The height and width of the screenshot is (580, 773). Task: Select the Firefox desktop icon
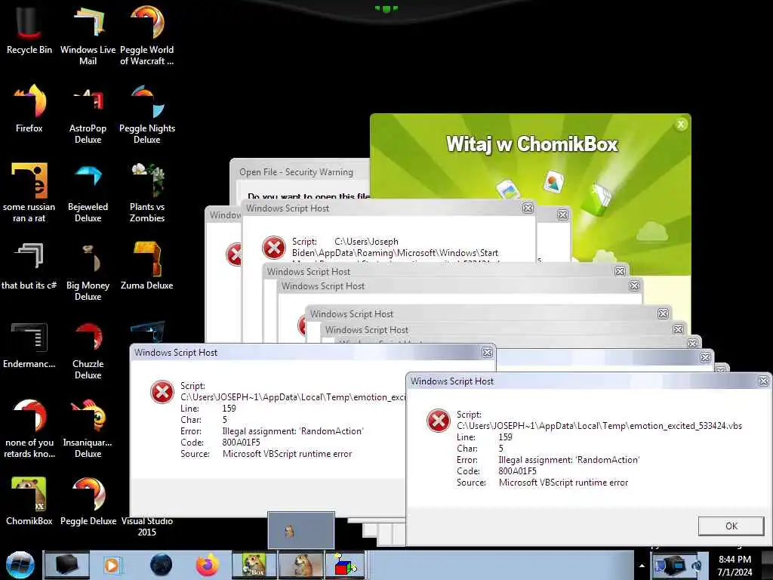[x=29, y=107]
